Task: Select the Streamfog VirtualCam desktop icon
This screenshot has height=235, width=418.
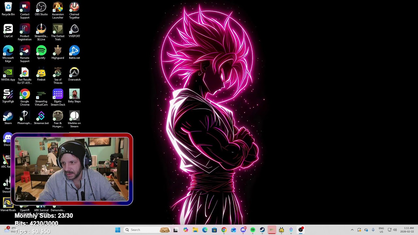Action: [41, 97]
